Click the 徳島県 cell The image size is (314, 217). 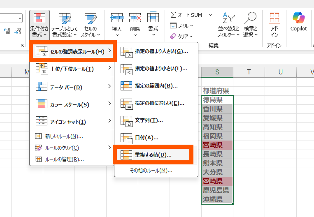pyautogui.click(x=217, y=100)
